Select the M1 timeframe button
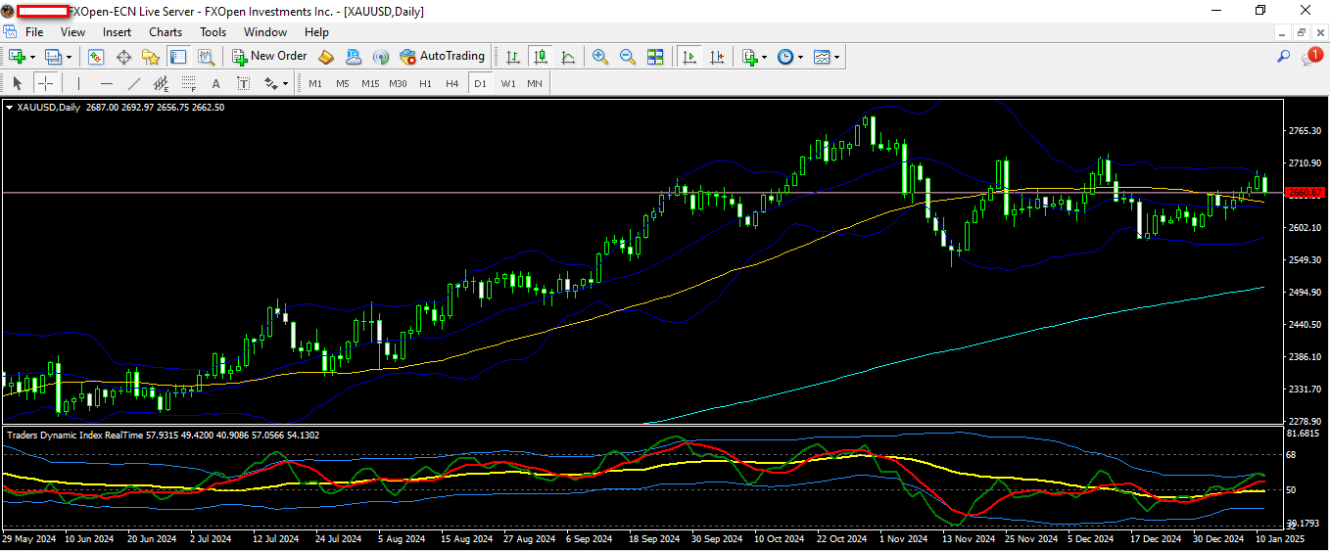1330x551 pixels. coord(315,83)
